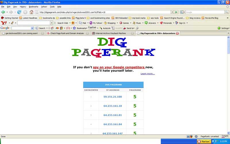Reload the page with the Refresh icon
The width and height of the screenshot is (230, 144).
tap(19, 12)
